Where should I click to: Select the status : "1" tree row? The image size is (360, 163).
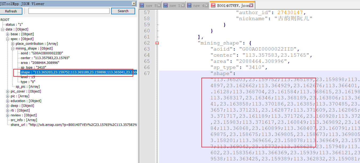point(14,25)
